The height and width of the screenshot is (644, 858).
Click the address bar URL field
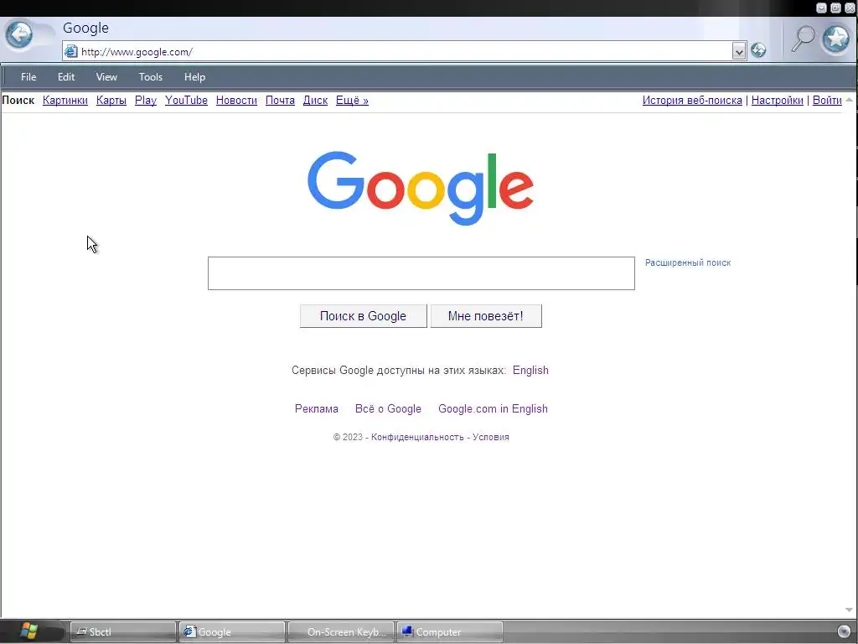click(x=405, y=51)
